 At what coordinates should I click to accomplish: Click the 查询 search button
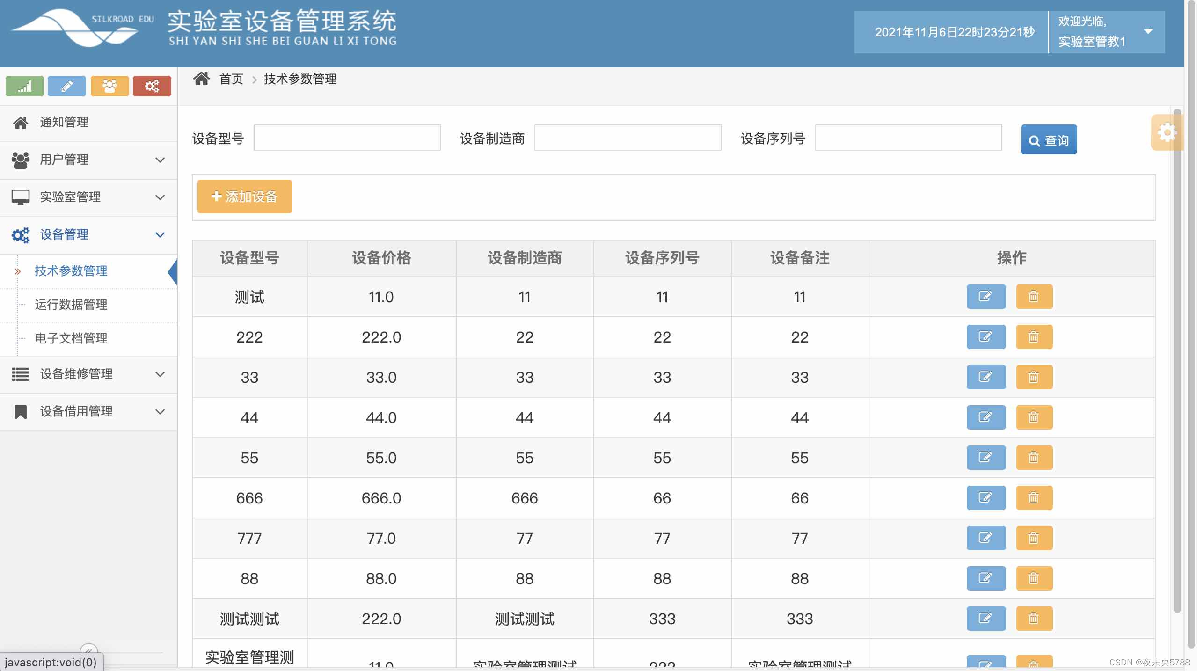1049,140
